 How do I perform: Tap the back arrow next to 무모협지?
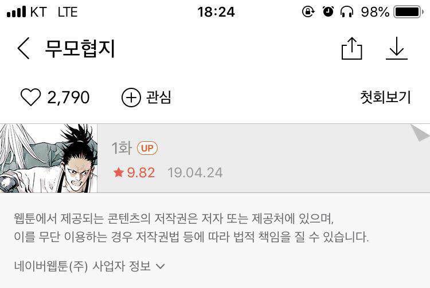pyautogui.click(x=24, y=48)
